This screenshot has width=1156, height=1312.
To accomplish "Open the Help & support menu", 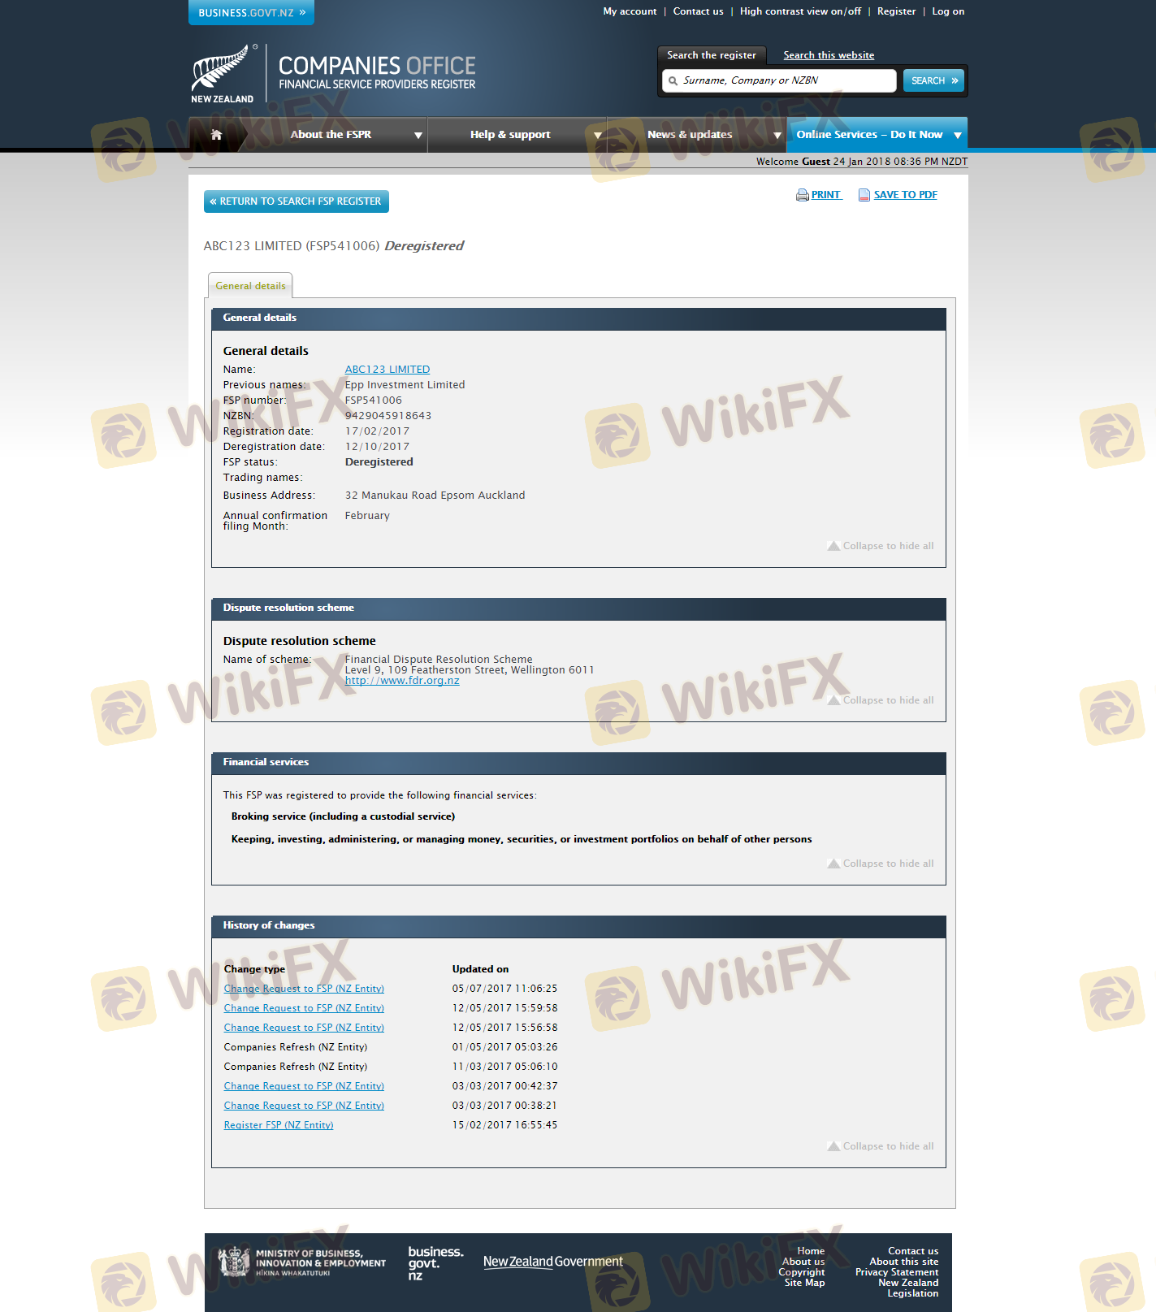I will 510,135.
